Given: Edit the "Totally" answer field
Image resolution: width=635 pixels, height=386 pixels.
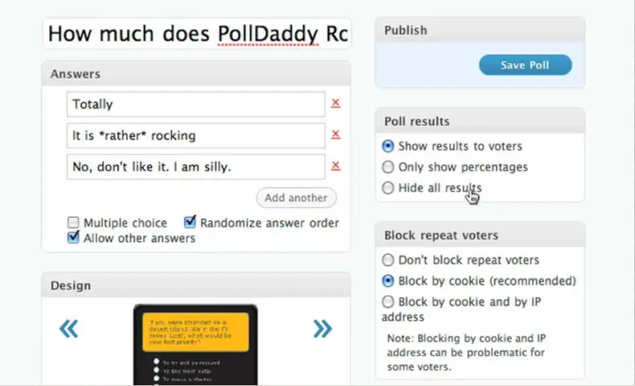Looking at the screenshot, I should point(194,104).
